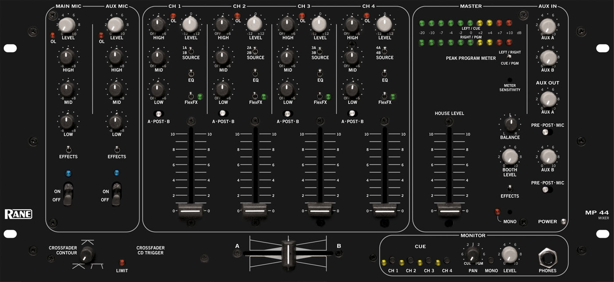The width and height of the screenshot is (614, 282).
Task: Click the Main Mic OL overload LED
Action: [53, 35]
